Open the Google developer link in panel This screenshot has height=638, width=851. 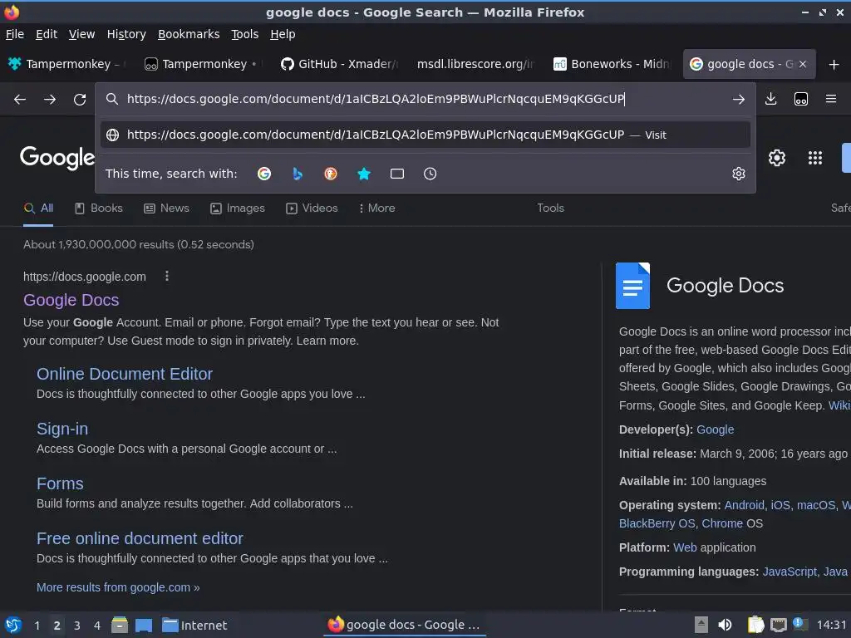click(x=715, y=429)
